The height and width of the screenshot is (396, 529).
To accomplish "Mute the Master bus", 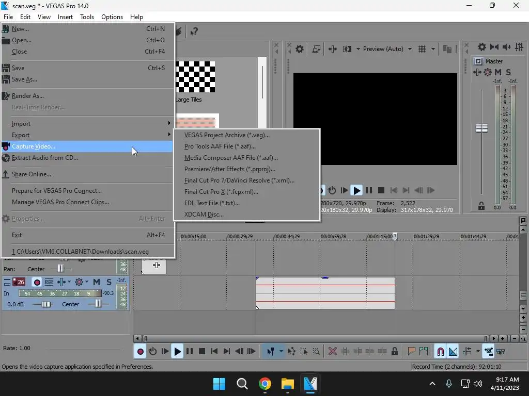I will click(498, 72).
